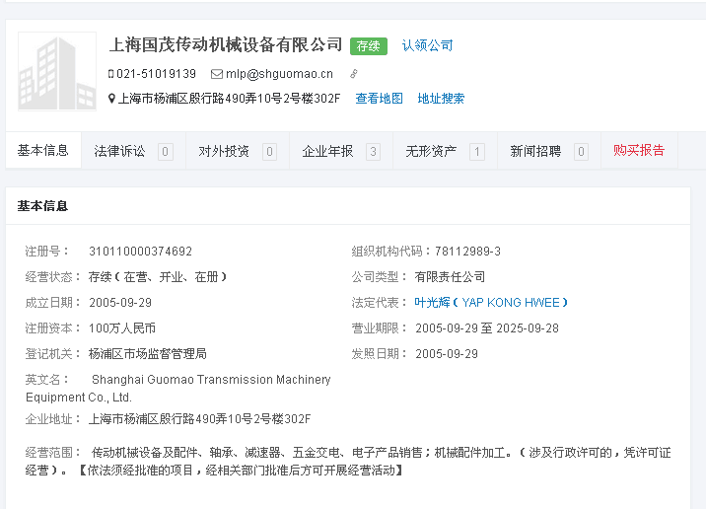Switch to the 法律诉讼 tab
The image size is (706, 509).
119,151
